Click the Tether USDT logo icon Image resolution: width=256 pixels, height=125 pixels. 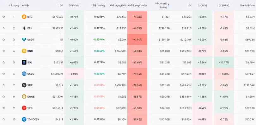(24, 40)
